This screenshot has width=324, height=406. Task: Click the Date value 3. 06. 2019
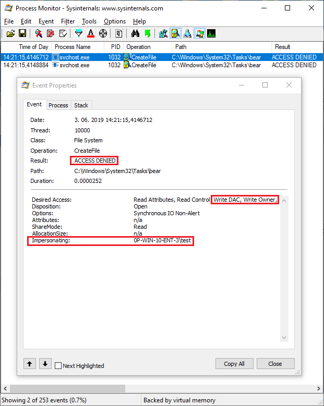(113, 120)
